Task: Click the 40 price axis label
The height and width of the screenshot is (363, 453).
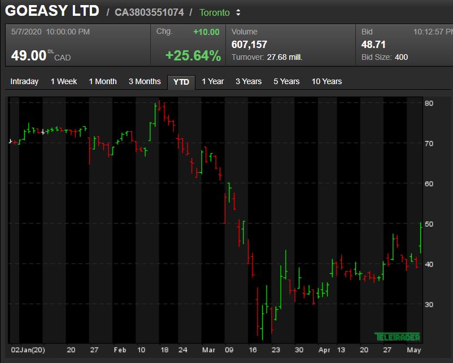Action: pos(429,264)
